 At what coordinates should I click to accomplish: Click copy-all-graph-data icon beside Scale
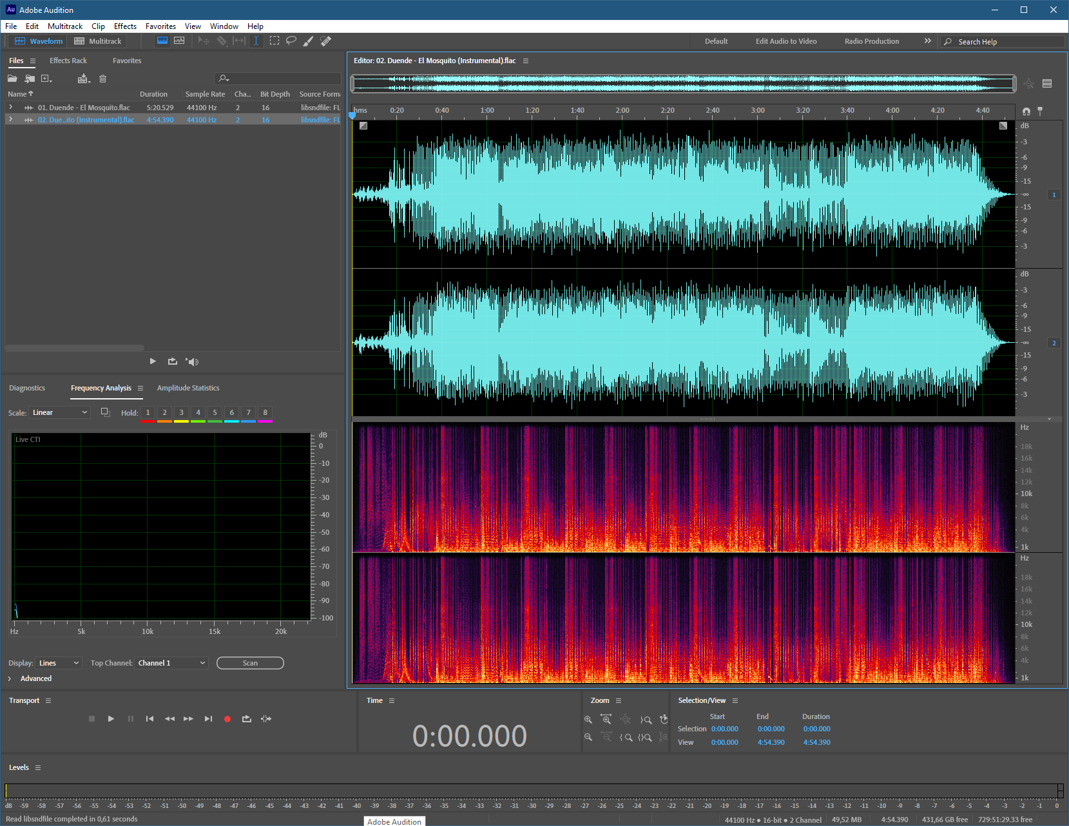pos(106,412)
